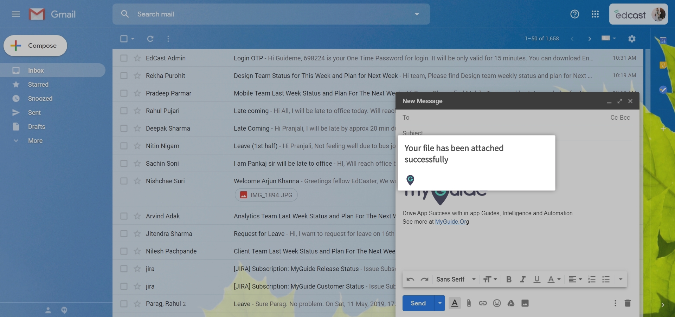
Task: Tick the select-all checkbox in toolbar
Action: pyautogui.click(x=124, y=39)
